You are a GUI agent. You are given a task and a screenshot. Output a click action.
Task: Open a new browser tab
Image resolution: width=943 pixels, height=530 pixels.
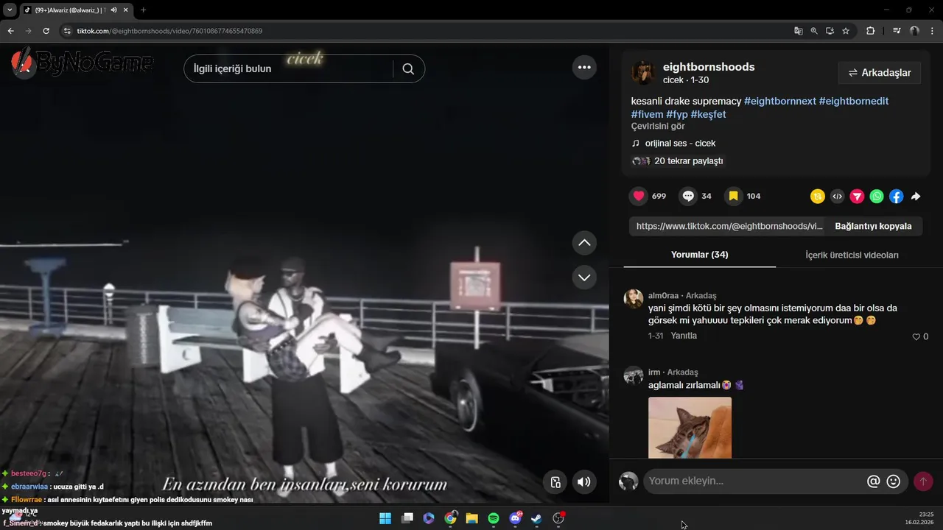(143, 10)
